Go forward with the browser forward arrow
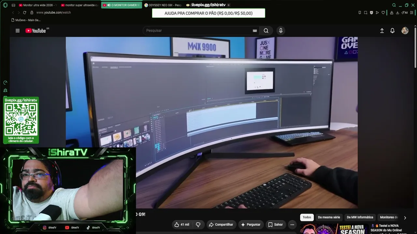 coord(19,12)
